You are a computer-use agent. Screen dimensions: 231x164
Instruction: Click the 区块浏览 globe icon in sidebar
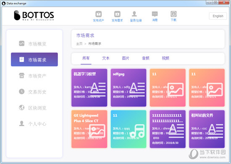click(x=22, y=108)
